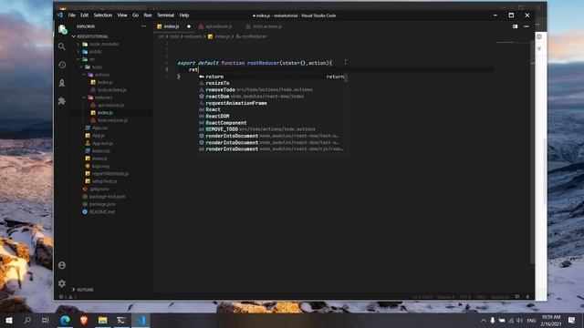The width and height of the screenshot is (584, 328).
Task: Click the feedback icon in status bar
Action: coord(517,297)
